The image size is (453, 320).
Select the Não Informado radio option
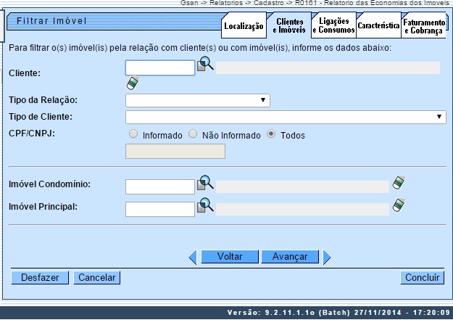tap(194, 134)
